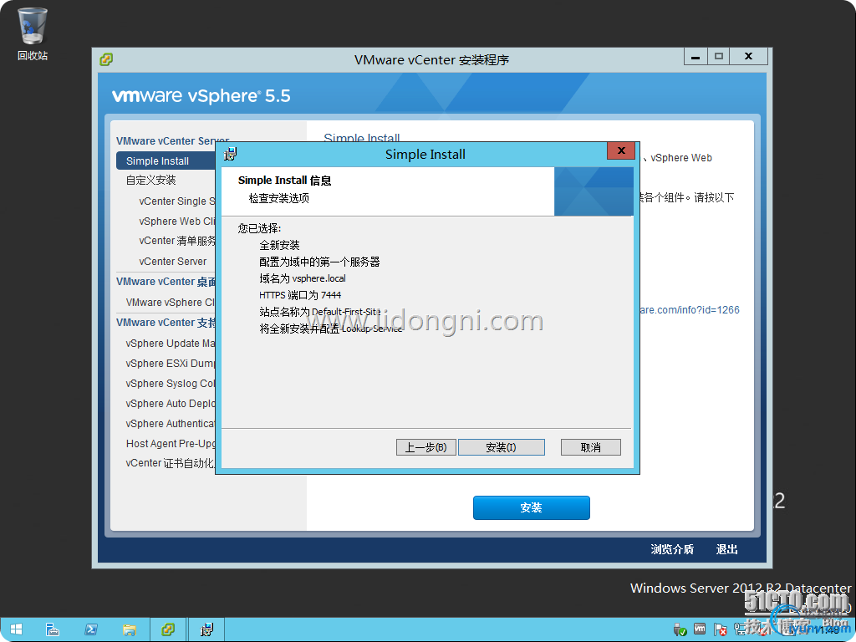Launch PowerShell from the taskbar
The height and width of the screenshot is (642, 856).
[90, 629]
